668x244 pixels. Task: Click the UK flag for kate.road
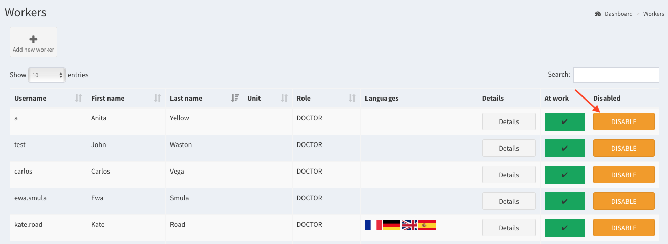point(409,225)
